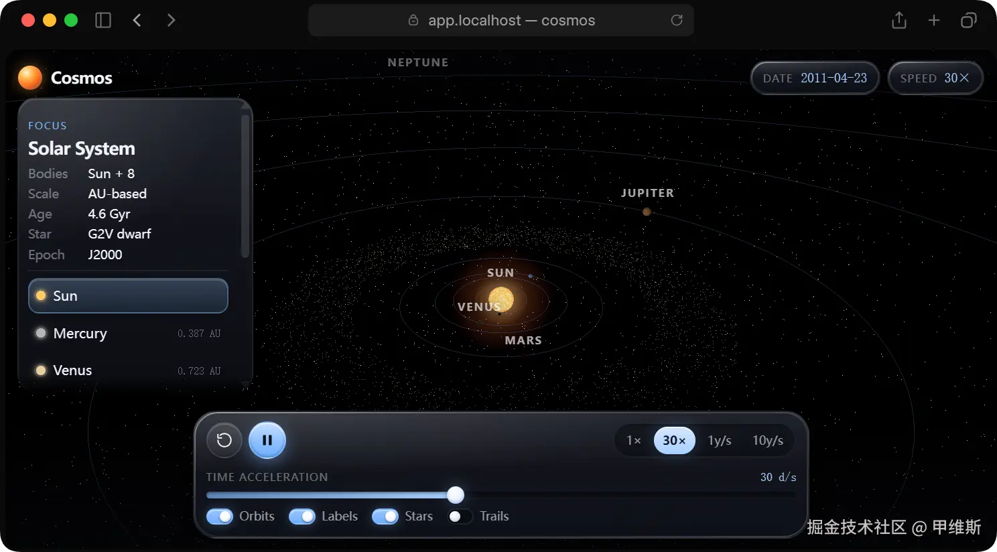The width and height of the screenshot is (997, 552).
Task: Go forward with the browser forward arrow
Action: [171, 20]
